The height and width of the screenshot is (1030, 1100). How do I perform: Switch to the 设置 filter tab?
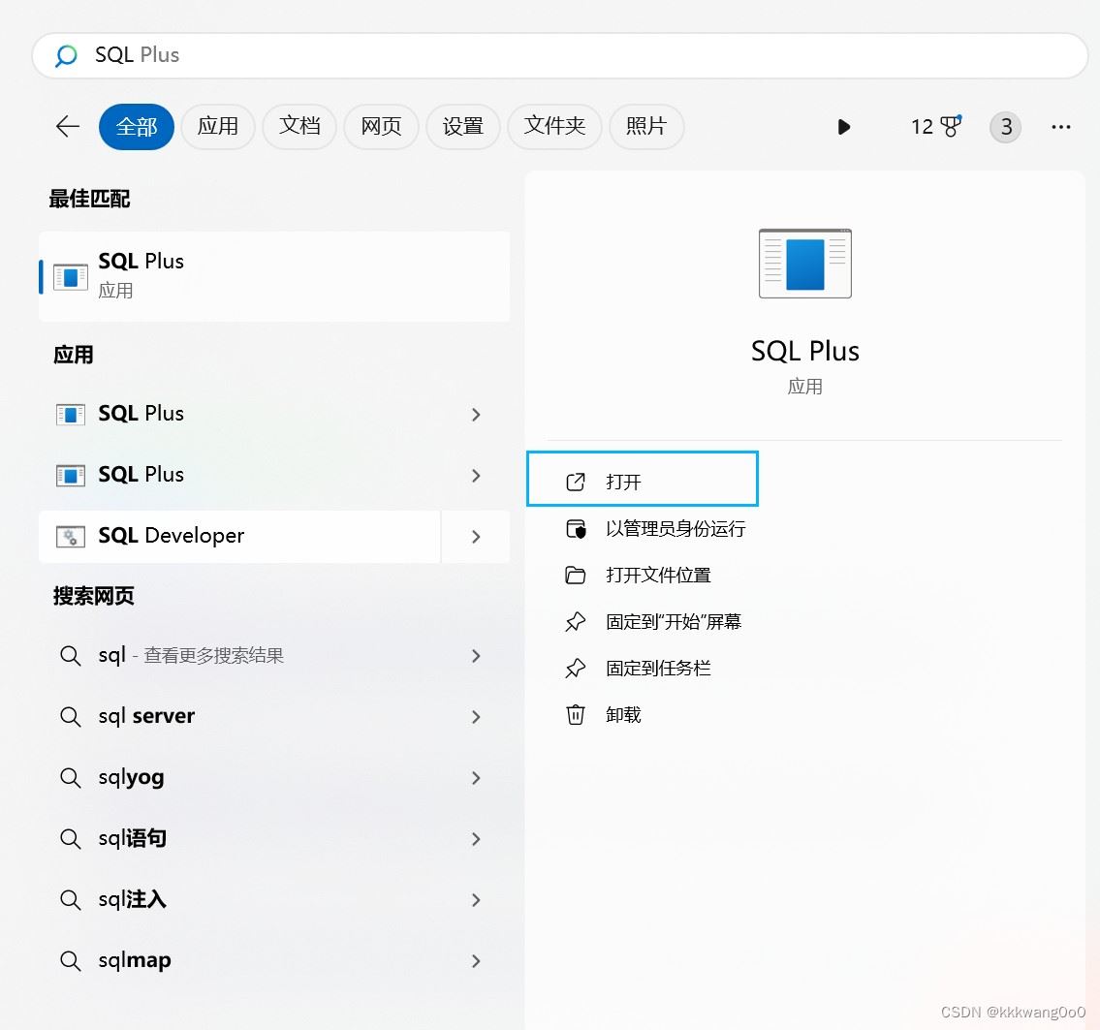(463, 127)
